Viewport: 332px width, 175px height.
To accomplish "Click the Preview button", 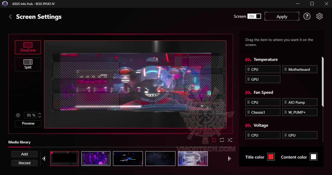I will click(x=28, y=124).
